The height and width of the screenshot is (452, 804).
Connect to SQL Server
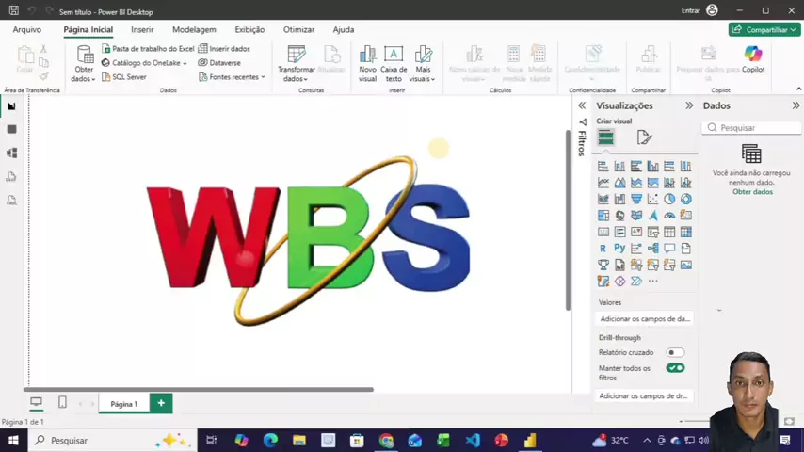[124, 77]
